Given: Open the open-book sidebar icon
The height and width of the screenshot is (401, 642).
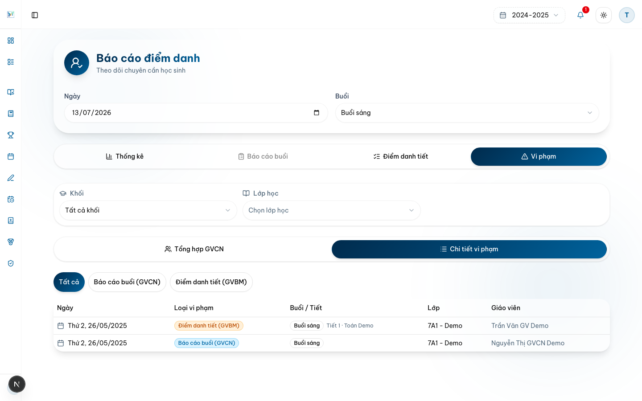Looking at the screenshot, I should (11, 92).
